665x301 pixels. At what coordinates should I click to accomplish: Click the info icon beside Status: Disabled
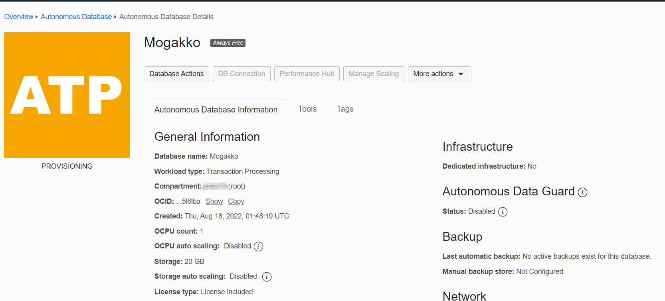(x=503, y=212)
